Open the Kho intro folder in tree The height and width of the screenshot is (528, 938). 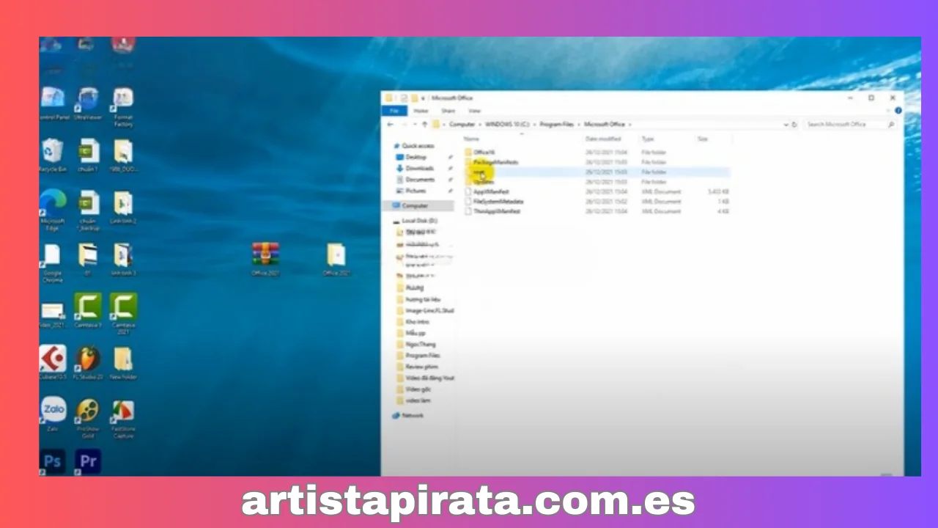pyautogui.click(x=413, y=322)
